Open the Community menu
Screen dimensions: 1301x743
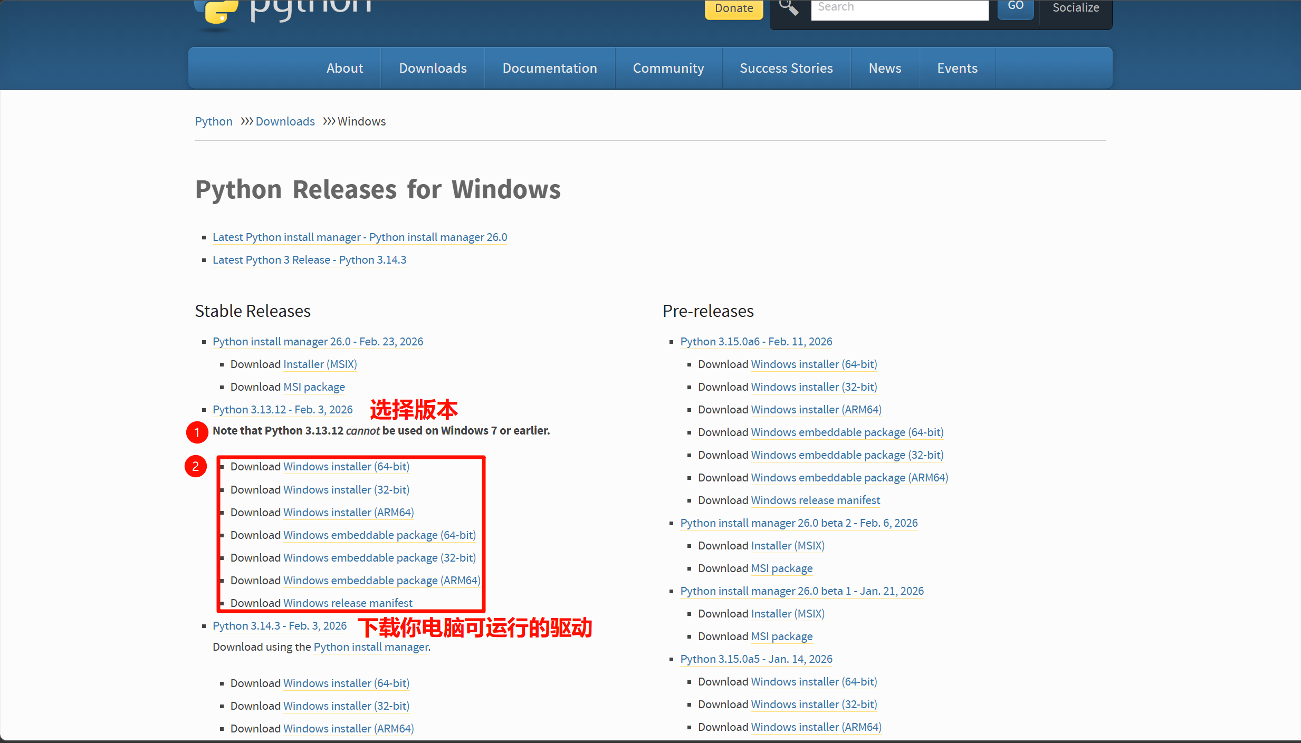668,68
